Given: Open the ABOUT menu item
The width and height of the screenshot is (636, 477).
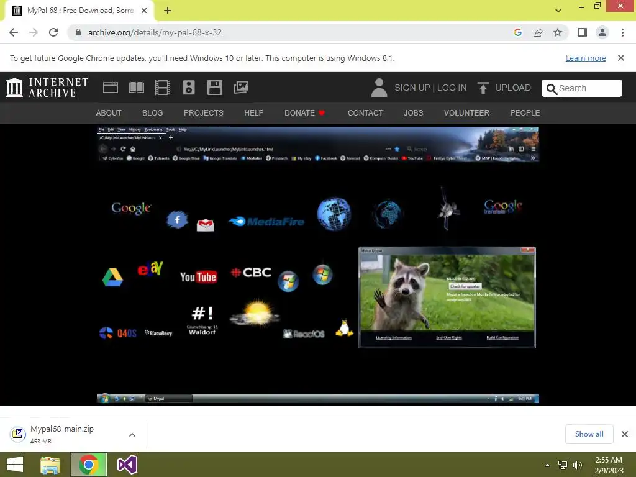Looking at the screenshot, I should pyautogui.click(x=109, y=113).
